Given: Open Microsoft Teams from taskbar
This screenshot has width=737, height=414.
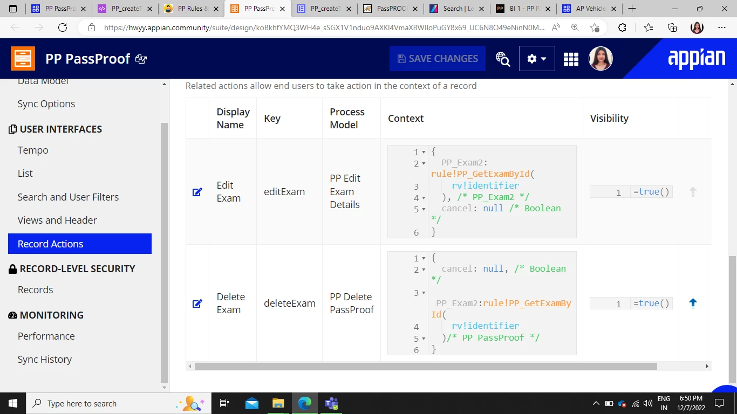Looking at the screenshot, I should pos(331,403).
